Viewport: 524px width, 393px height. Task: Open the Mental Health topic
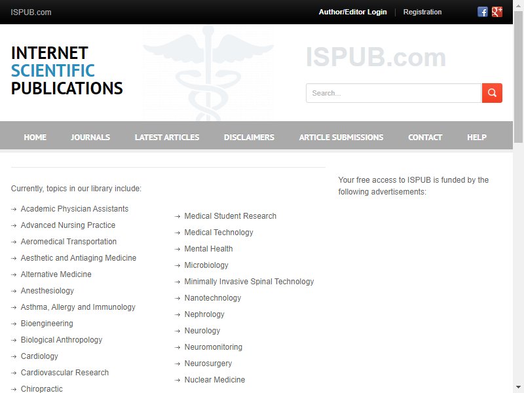click(208, 249)
